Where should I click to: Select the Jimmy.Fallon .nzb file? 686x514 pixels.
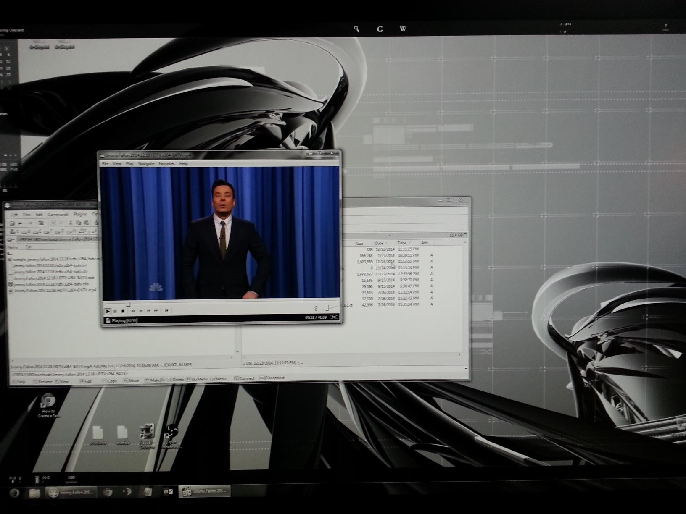coord(51,278)
